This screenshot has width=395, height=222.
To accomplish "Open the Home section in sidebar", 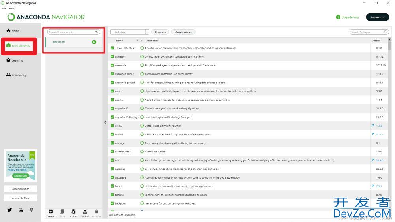I will coord(13,31).
